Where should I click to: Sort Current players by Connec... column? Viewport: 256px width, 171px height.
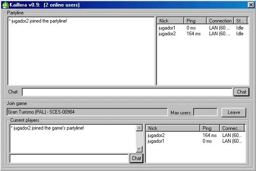click(x=232, y=128)
